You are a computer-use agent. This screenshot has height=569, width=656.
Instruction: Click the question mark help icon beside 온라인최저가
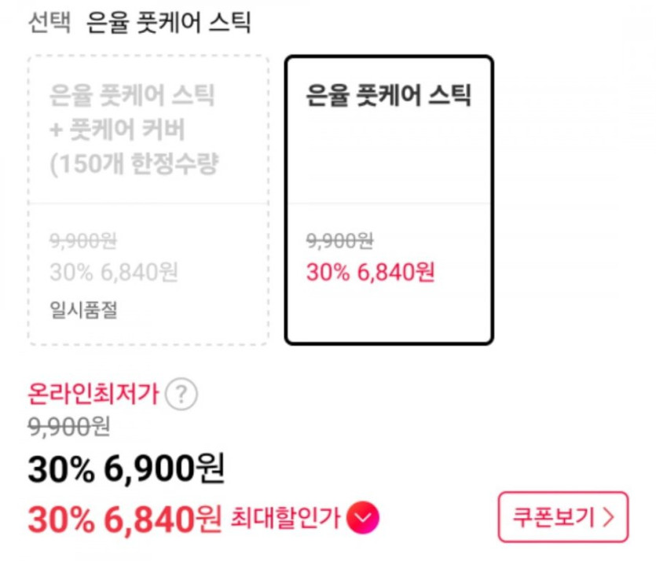tap(181, 393)
